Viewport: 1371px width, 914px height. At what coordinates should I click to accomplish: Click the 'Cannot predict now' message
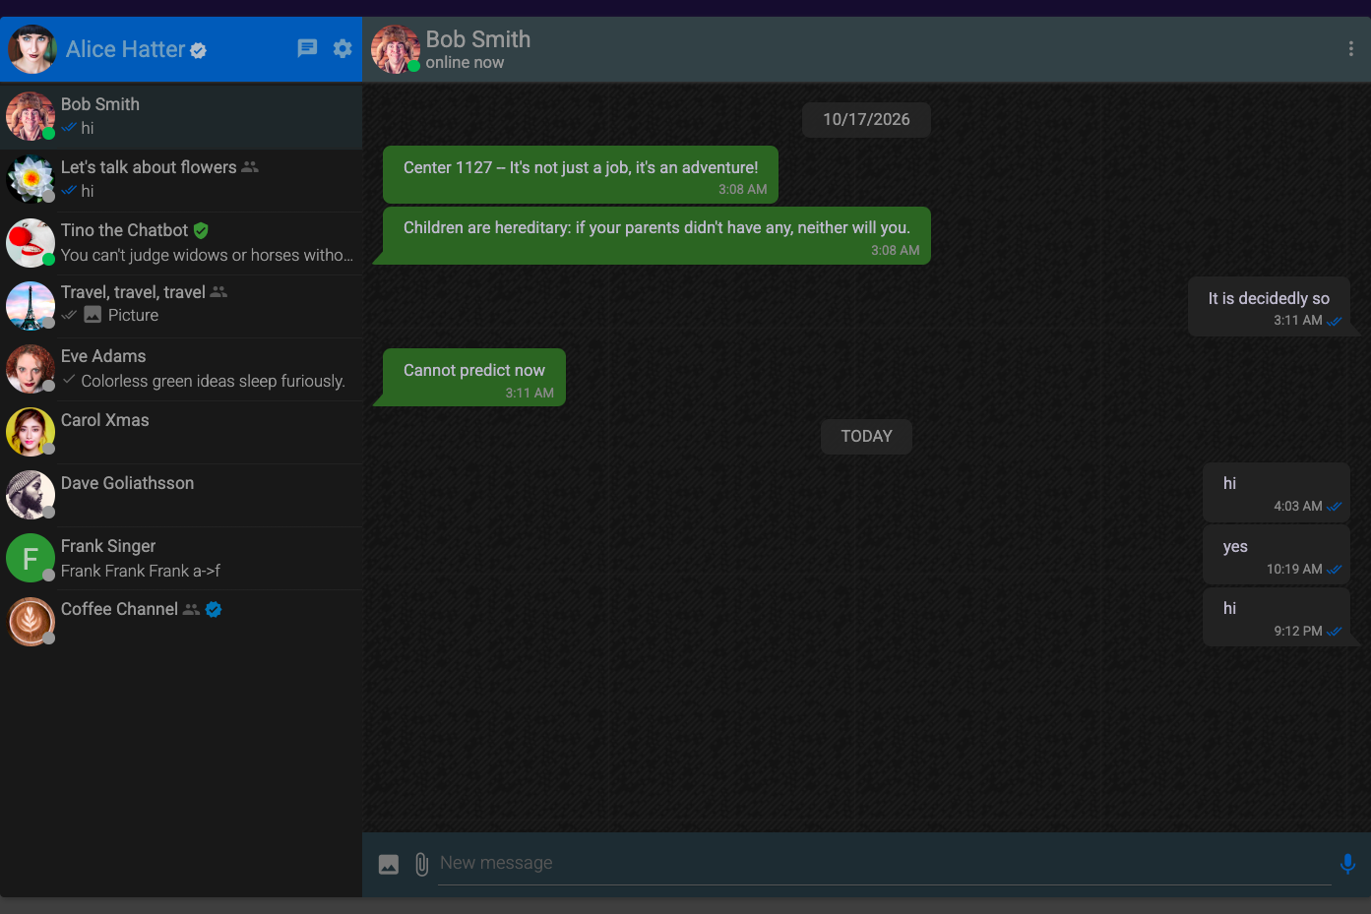click(474, 377)
